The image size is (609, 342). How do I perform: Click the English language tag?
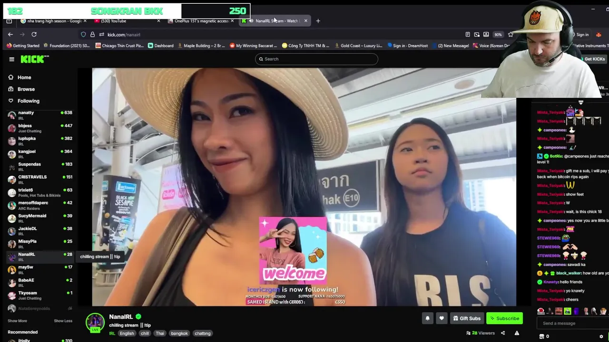tap(127, 333)
